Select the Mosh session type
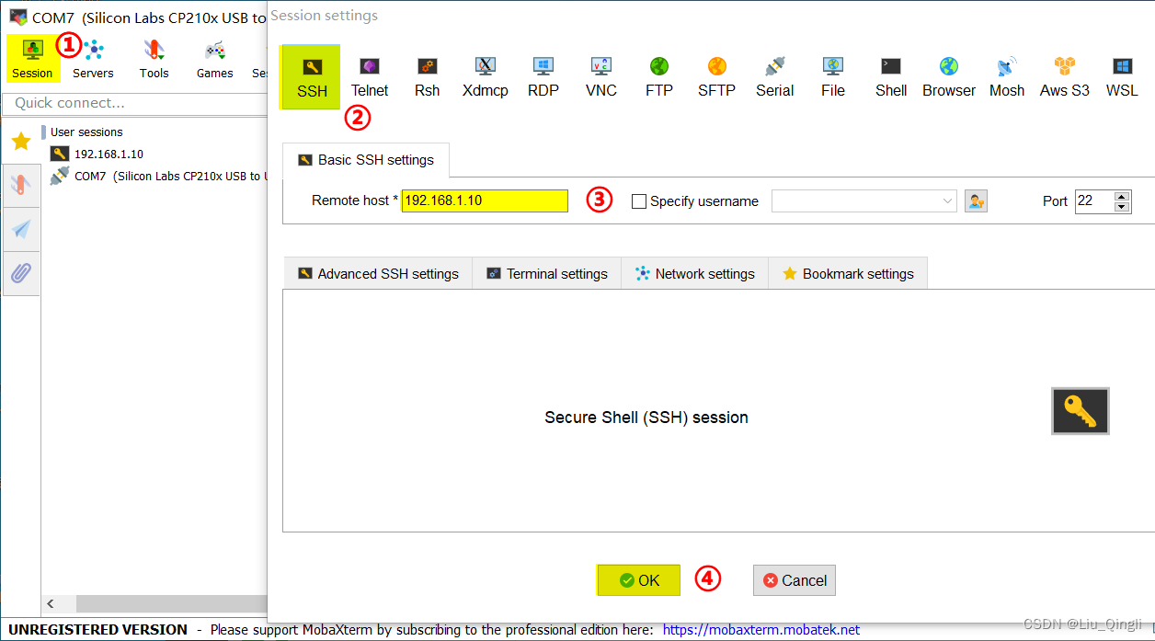Viewport: 1155px width, 641px height. pos(1007,76)
